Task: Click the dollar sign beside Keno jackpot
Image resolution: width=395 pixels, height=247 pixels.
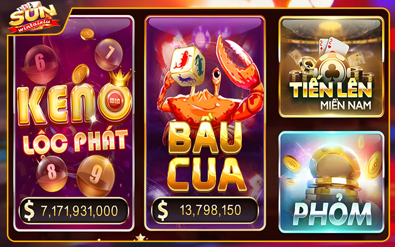Action: [29, 211]
